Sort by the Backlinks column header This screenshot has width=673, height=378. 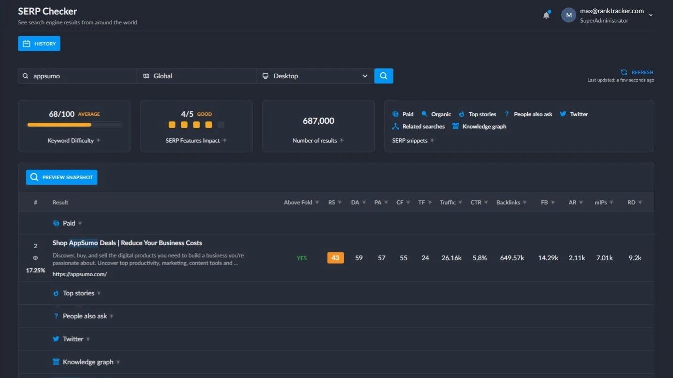(x=508, y=203)
